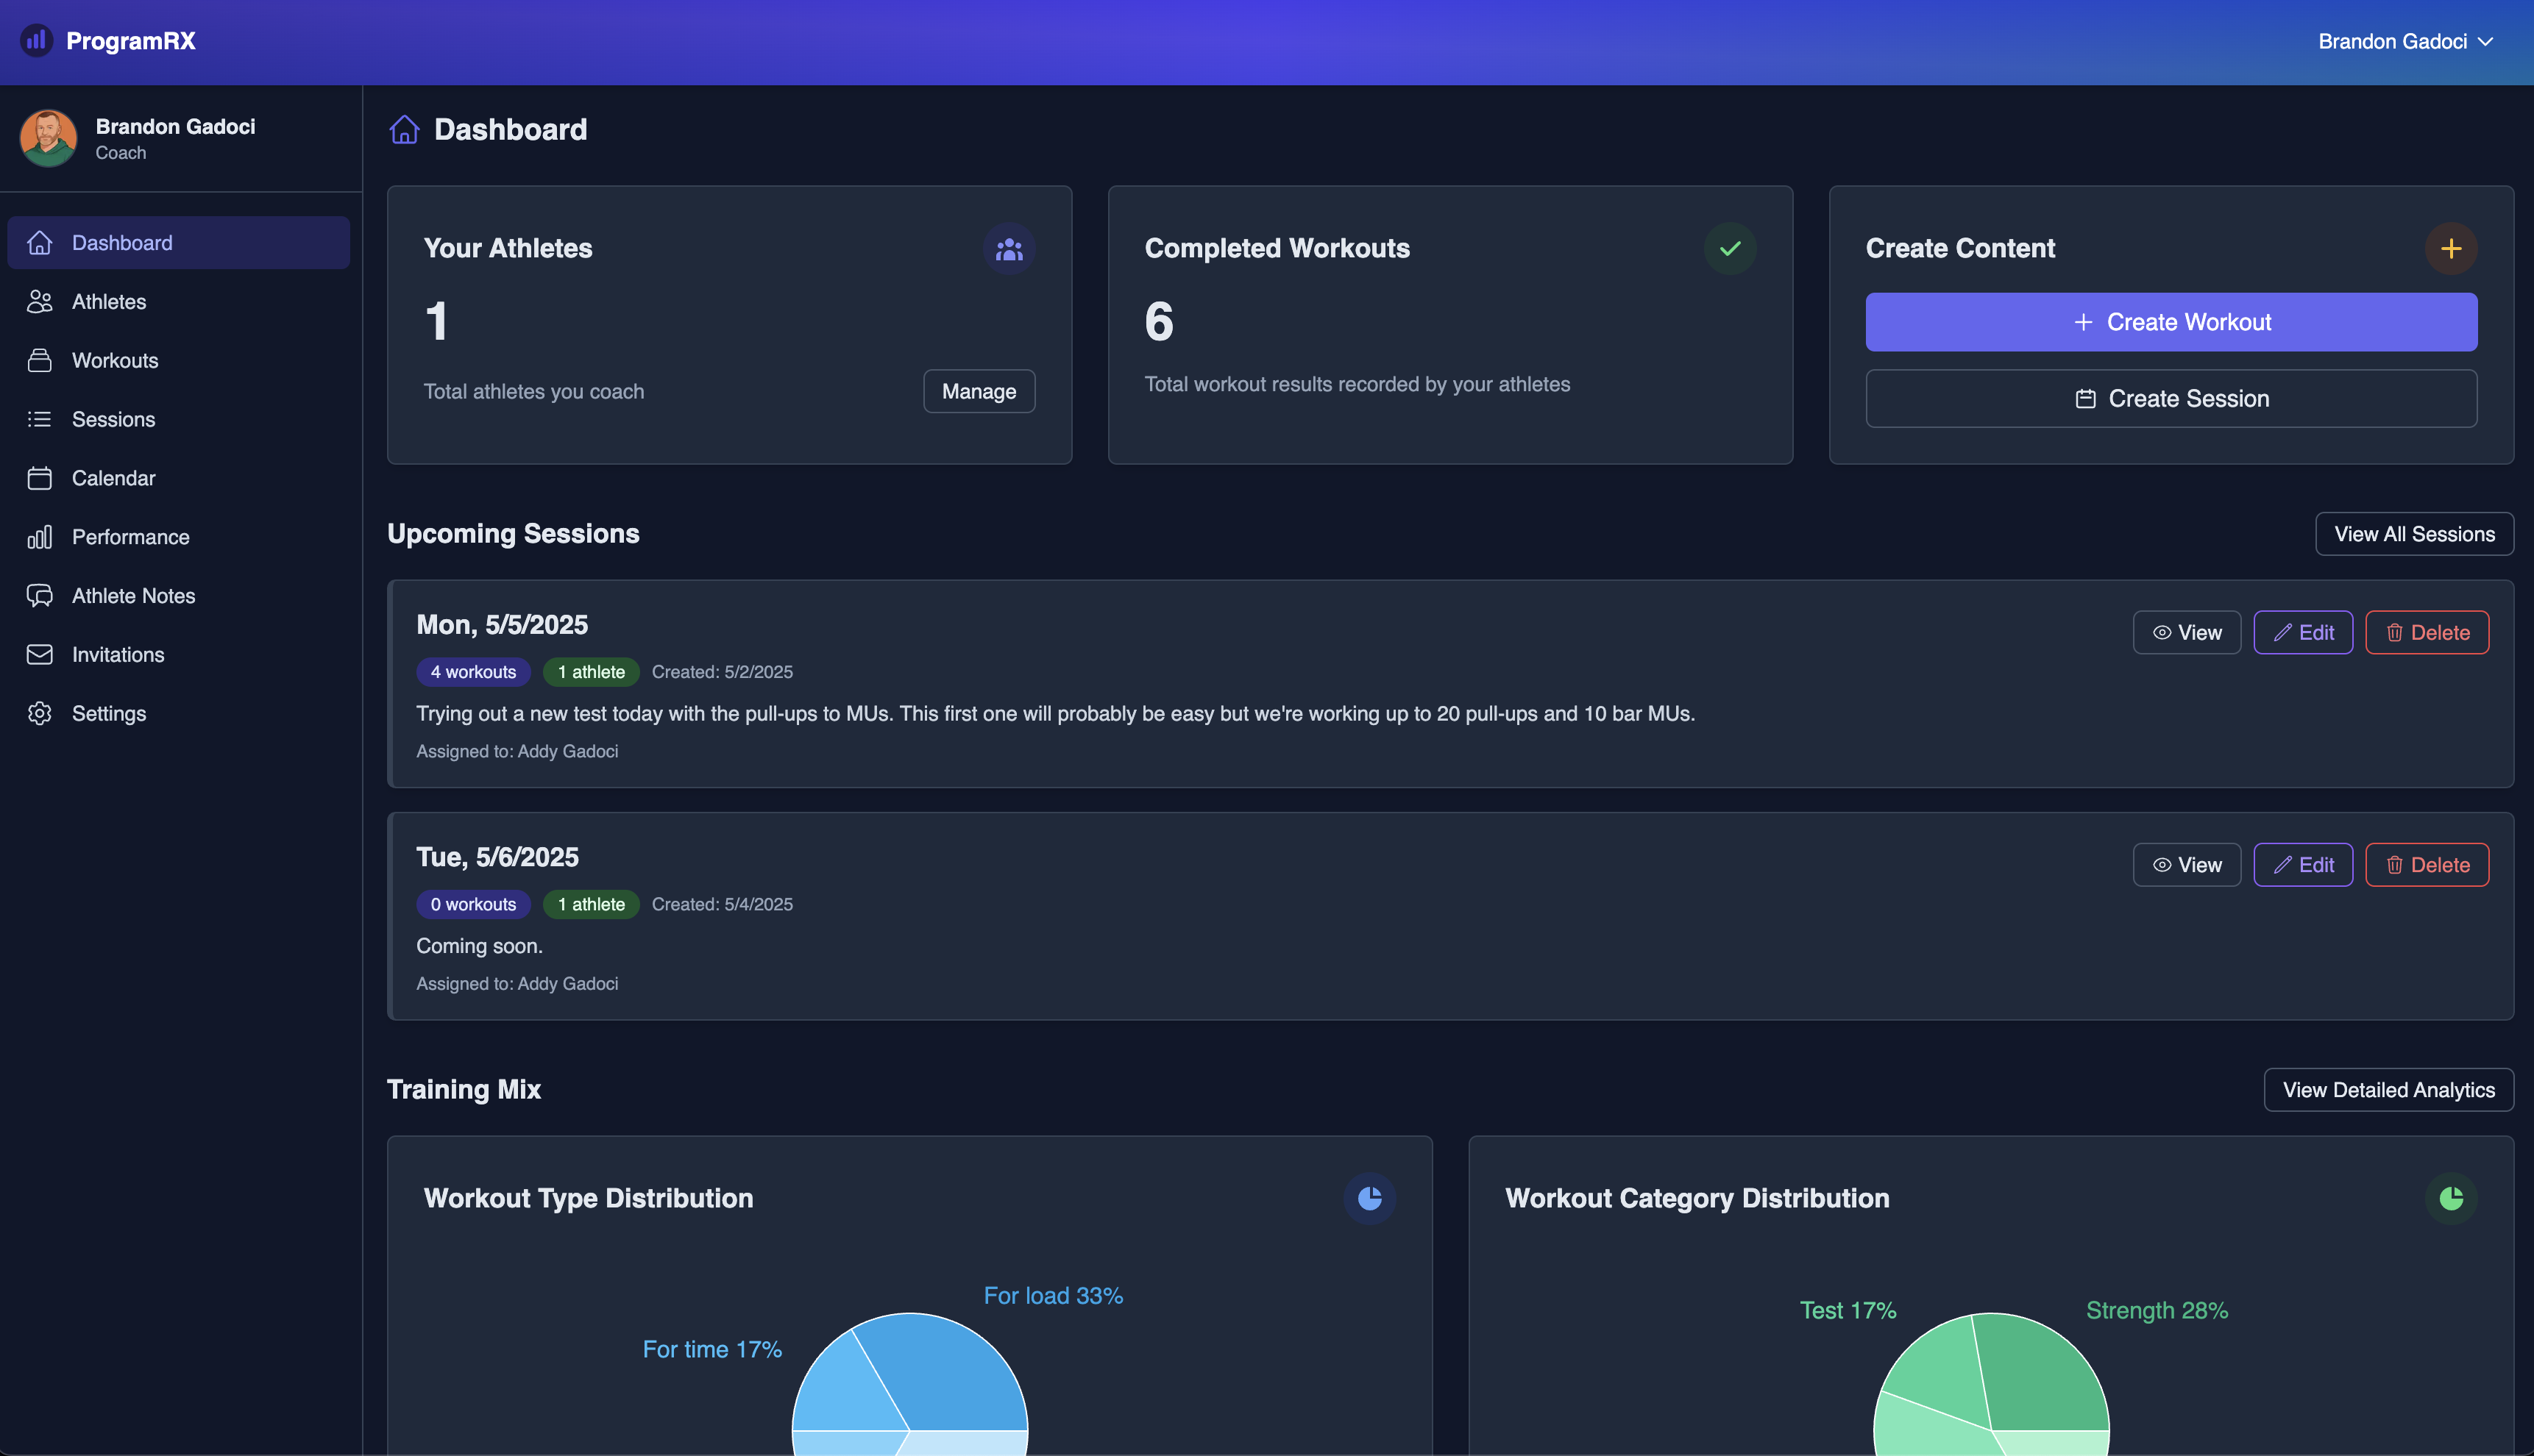Image resolution: width=2534 pixels, height=1456 pixels.
Task: Delete the Mon, 5/5/2025 session
Action: (2427, 633)
